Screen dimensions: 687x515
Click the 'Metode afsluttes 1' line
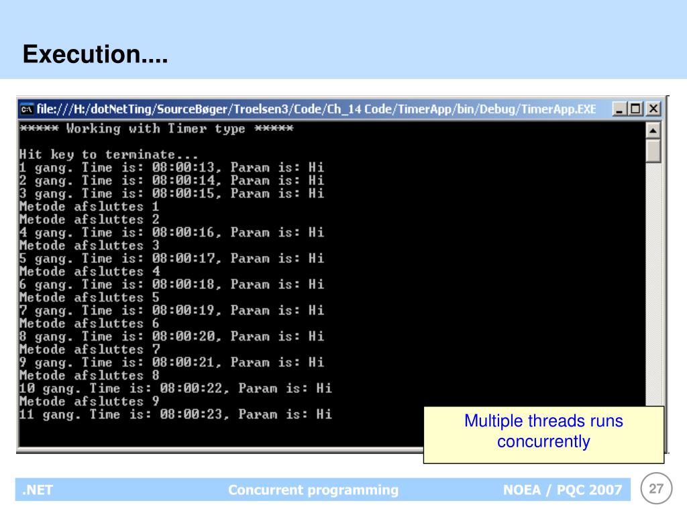pos(89,207)
